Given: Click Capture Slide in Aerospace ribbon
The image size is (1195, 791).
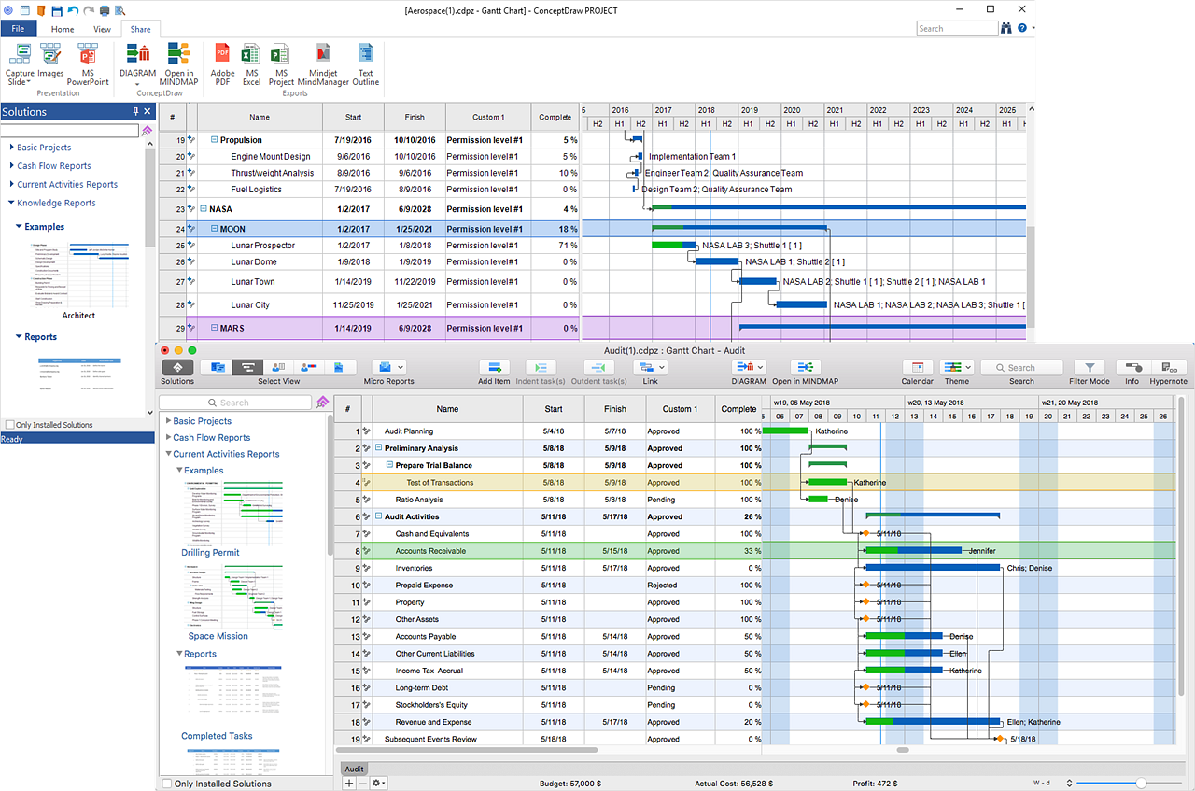Looking at the screenshot, I should click(x=20, y=64).
